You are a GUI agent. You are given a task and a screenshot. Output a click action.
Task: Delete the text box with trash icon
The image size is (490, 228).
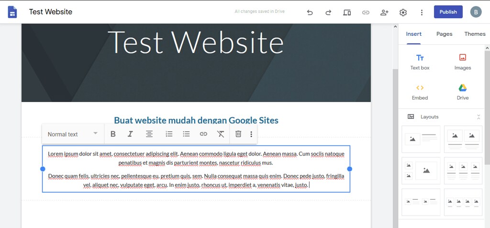pos(238,134)
